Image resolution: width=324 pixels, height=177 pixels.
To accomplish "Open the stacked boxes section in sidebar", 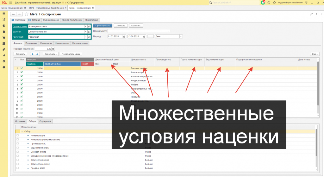I will pos(4,49).
